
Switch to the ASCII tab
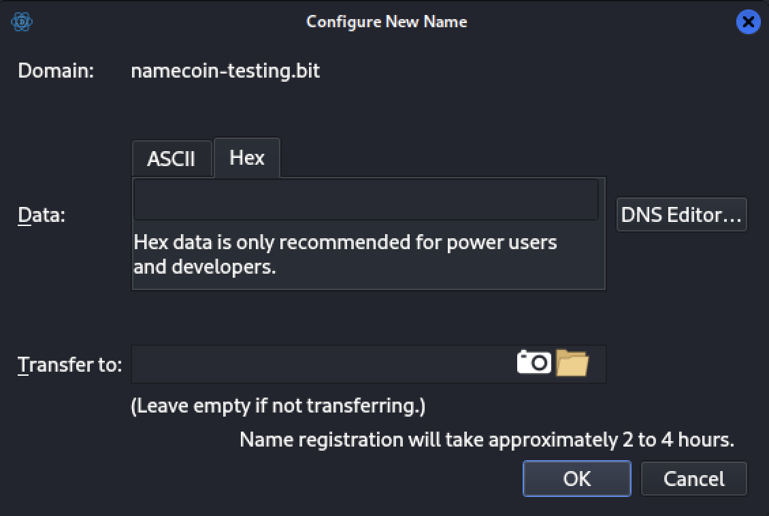pyautogui.click(x=171, y=157)
